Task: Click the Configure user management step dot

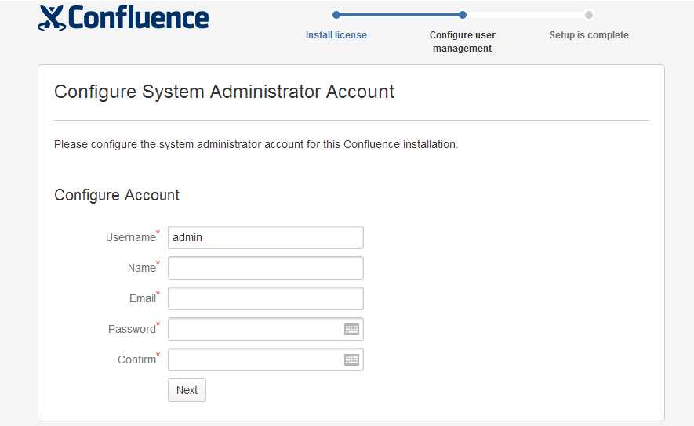Action: 463,15
